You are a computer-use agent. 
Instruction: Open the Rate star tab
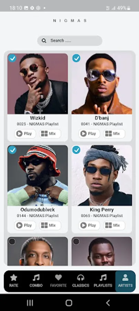point(14,281)
